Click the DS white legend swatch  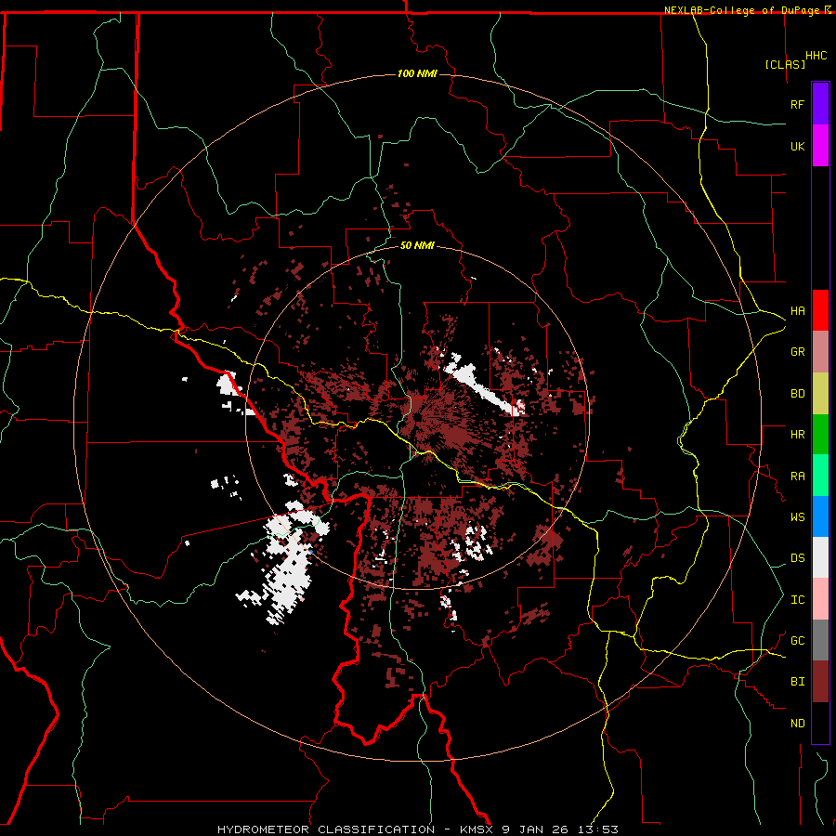tap(820, 557)
